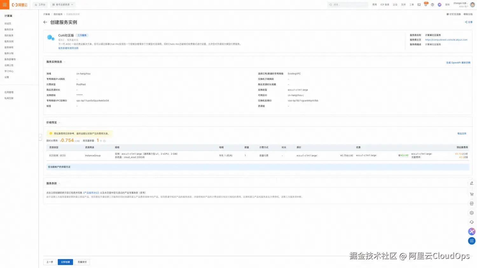Screen dimensions: 477x268
Task: Click the vpc-bp11usn5o5pux4wk0xl04 value
Action: [x=93, y=101]
